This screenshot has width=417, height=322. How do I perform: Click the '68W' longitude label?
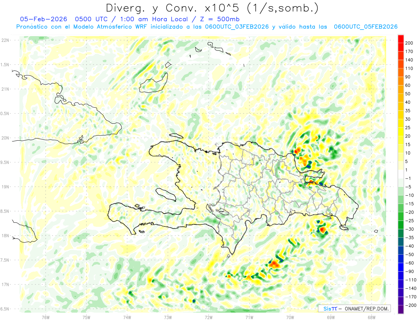tap(371, 317)
